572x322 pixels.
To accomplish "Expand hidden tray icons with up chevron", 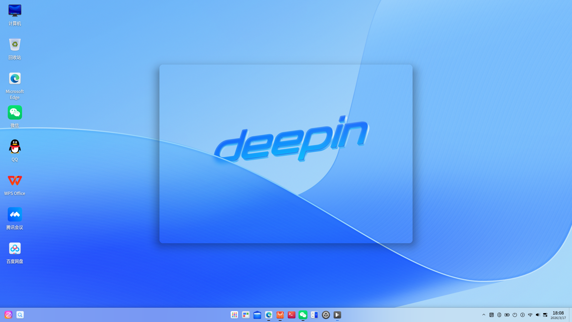I will 484,315.
